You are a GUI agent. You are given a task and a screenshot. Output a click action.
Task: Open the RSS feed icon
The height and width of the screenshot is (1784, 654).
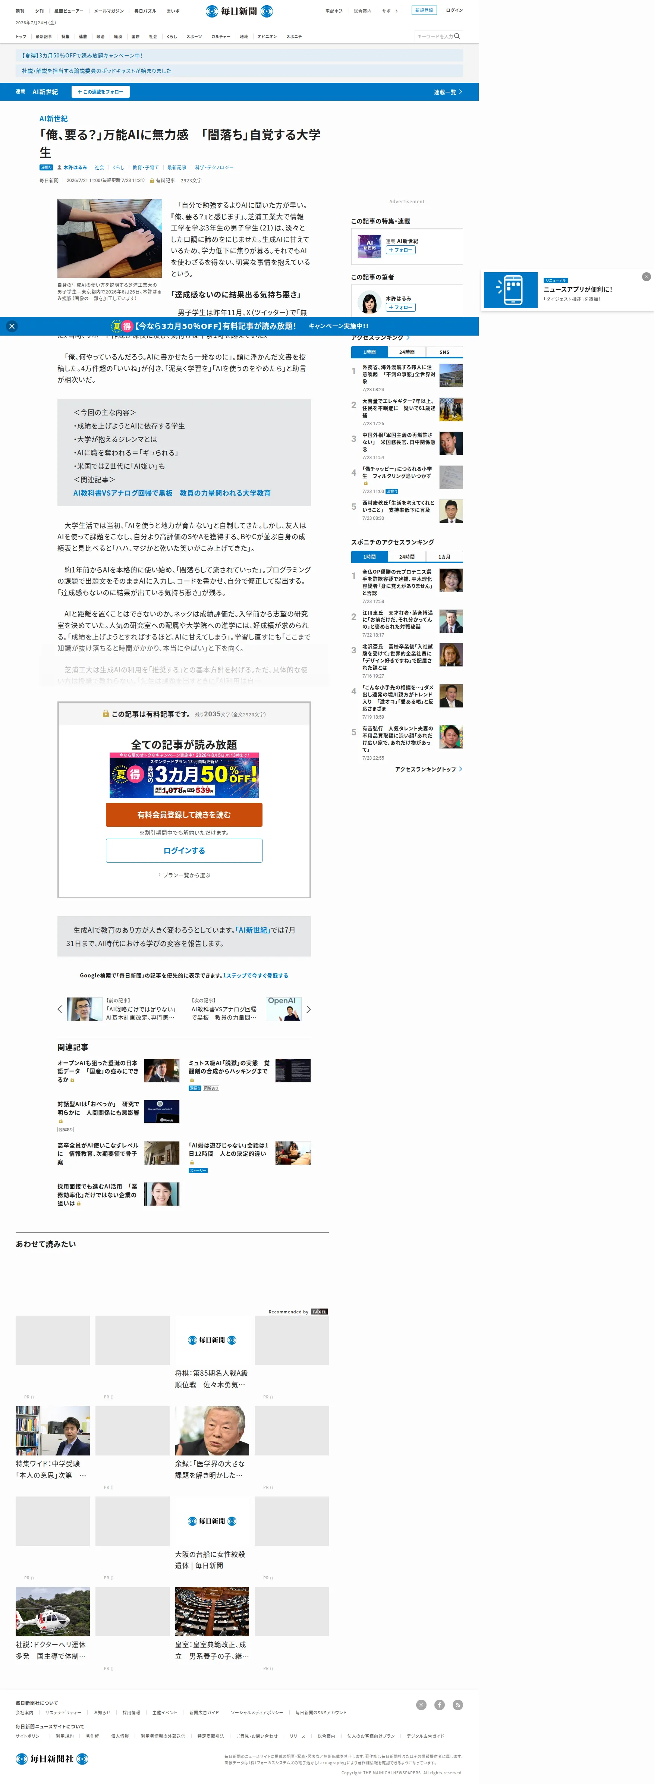tap(457, 1704)
